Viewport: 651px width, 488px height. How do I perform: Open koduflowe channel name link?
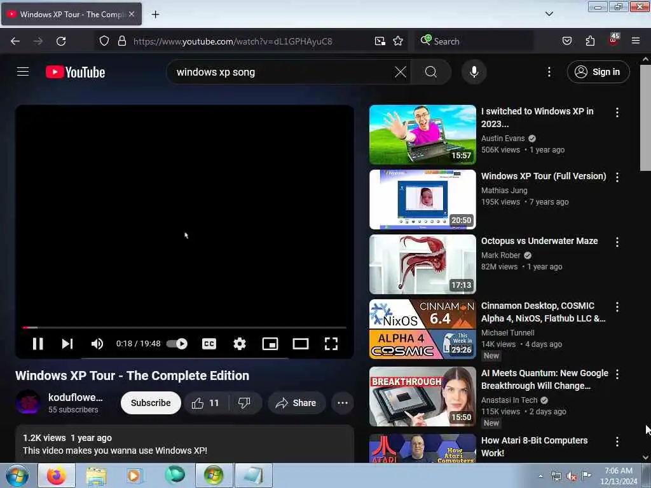(x=75, y=398)
